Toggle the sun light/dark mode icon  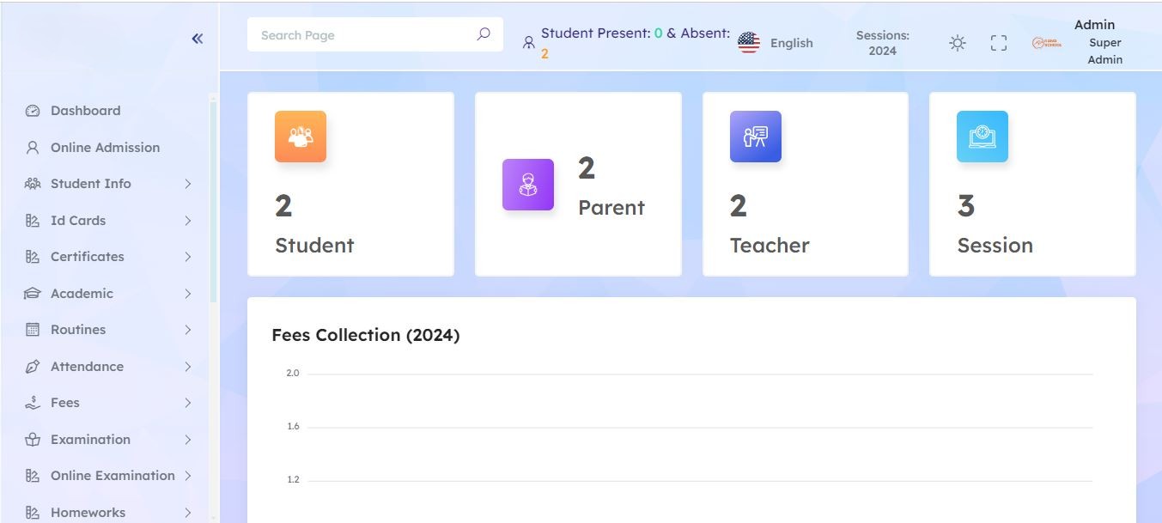[x=958, y=43]
